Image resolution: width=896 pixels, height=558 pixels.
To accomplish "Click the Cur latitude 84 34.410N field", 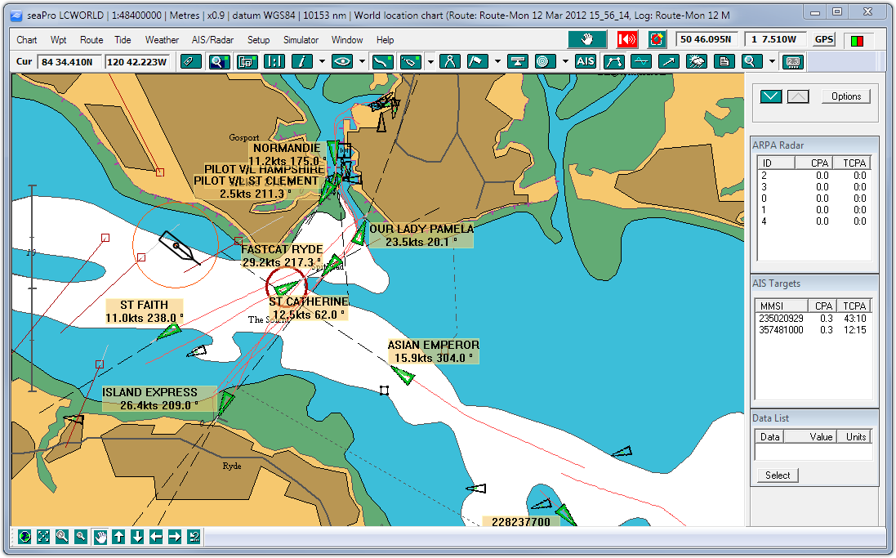I will pyautogui.click(x=69, y=62).
